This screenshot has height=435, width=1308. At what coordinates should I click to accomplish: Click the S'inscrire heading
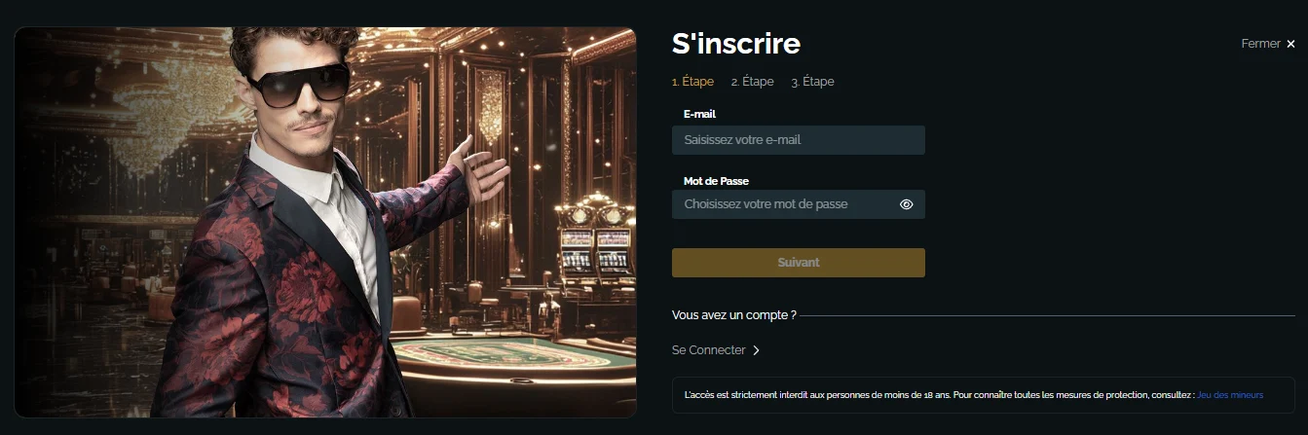point(736,44)
